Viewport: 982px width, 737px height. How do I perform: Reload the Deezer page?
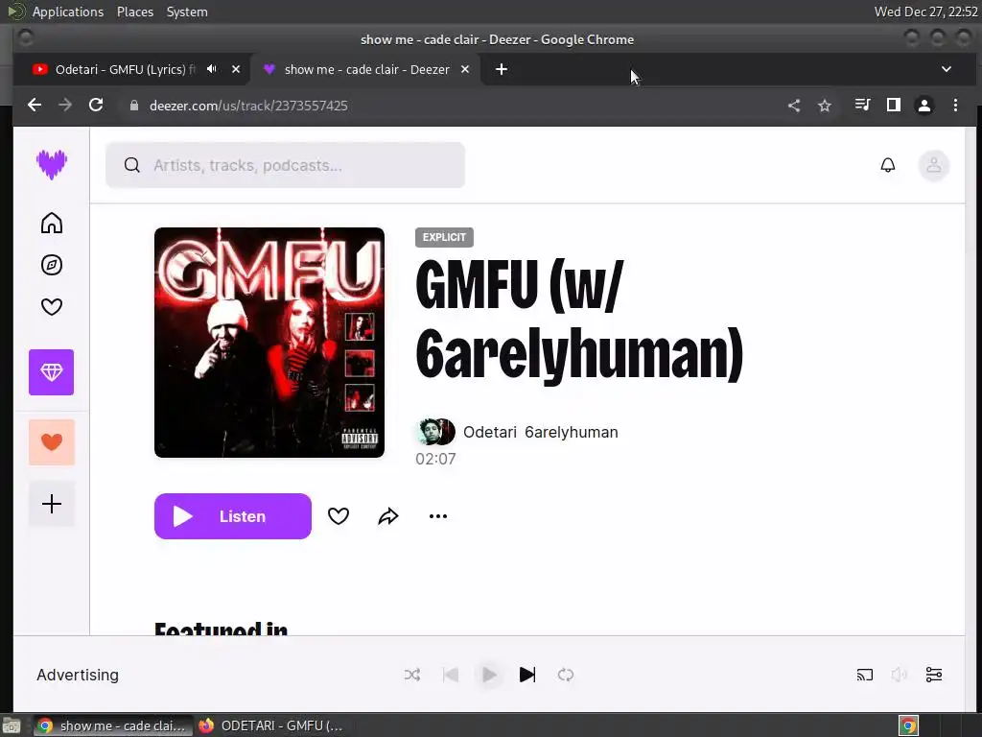(96, 105)
